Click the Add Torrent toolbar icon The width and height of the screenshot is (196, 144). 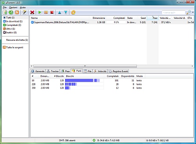click(5, 13)
